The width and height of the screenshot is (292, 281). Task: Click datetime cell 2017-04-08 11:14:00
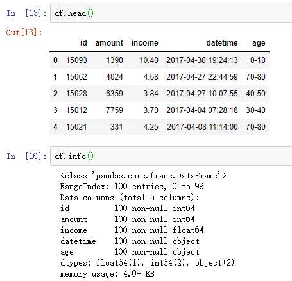click(x=202, y=127)
